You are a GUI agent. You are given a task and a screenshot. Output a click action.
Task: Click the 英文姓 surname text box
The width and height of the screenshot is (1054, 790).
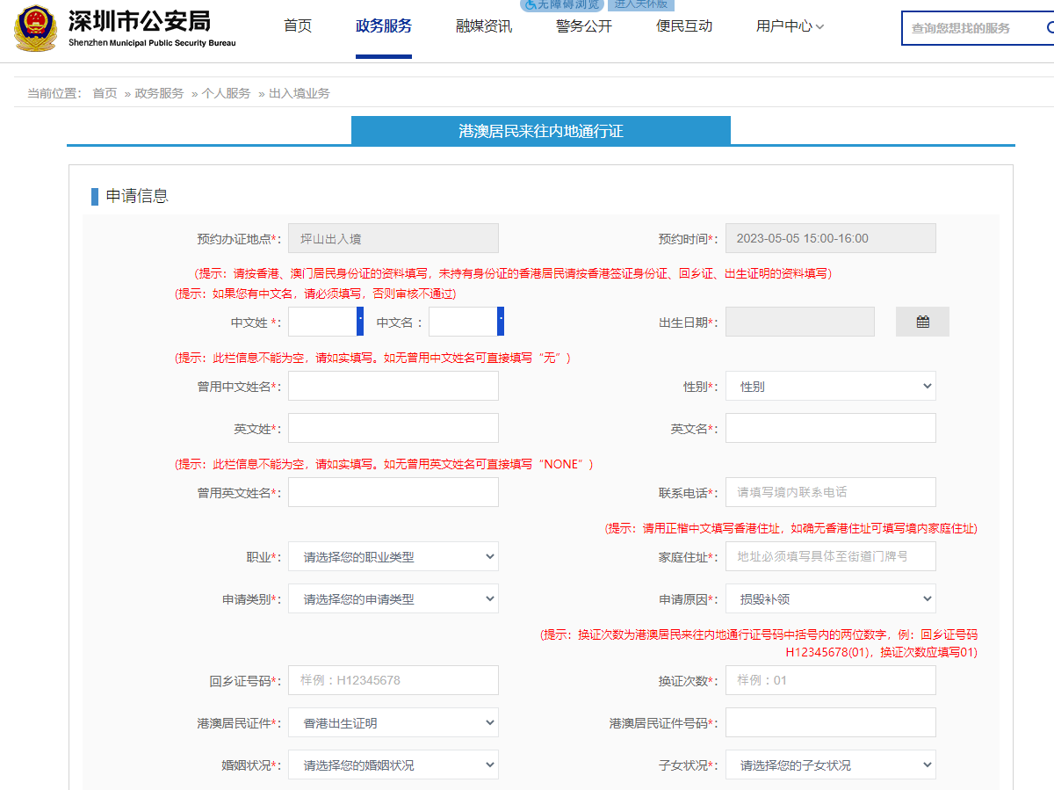(x=393, y=428)
